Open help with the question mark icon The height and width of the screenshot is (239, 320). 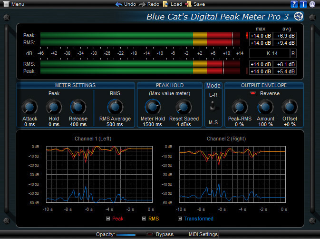pos(294,4)
